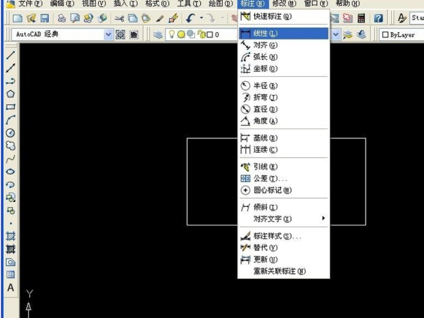The image size is (424, 318).
Task: Choose 快速标注(Q) menu entry
Action: [x=284, y=16]
